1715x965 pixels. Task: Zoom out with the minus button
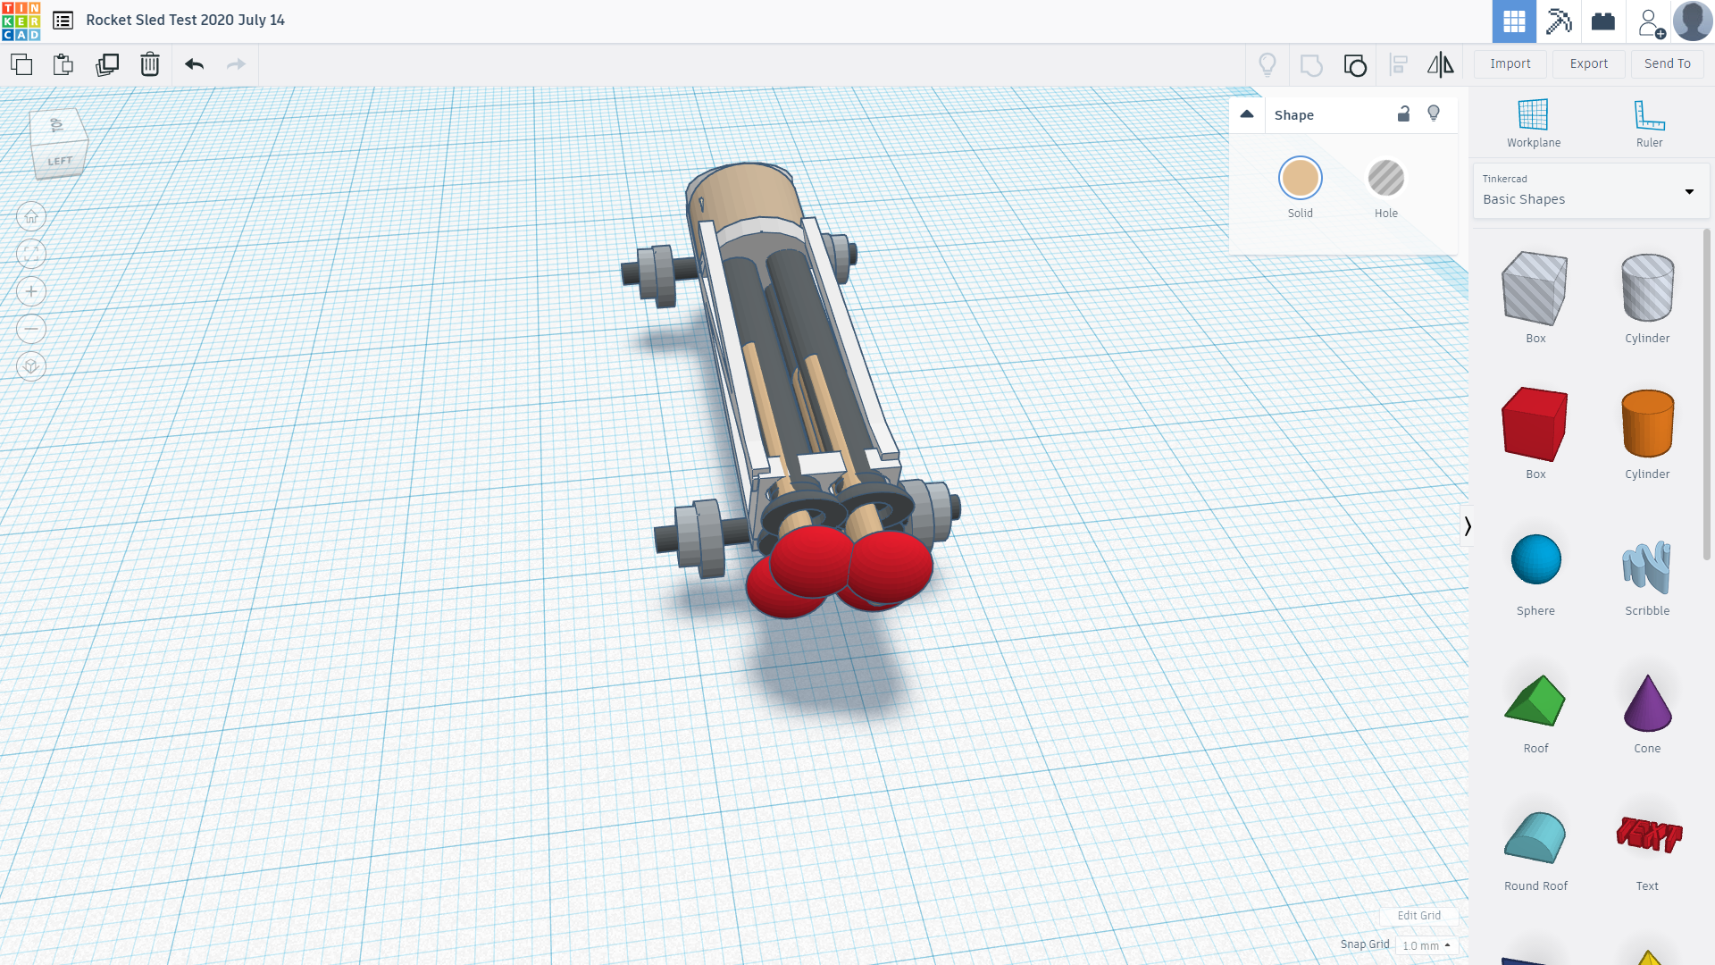click(x=31, y=329)
